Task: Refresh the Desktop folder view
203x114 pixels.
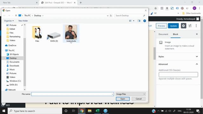Action: click(111, 16)
